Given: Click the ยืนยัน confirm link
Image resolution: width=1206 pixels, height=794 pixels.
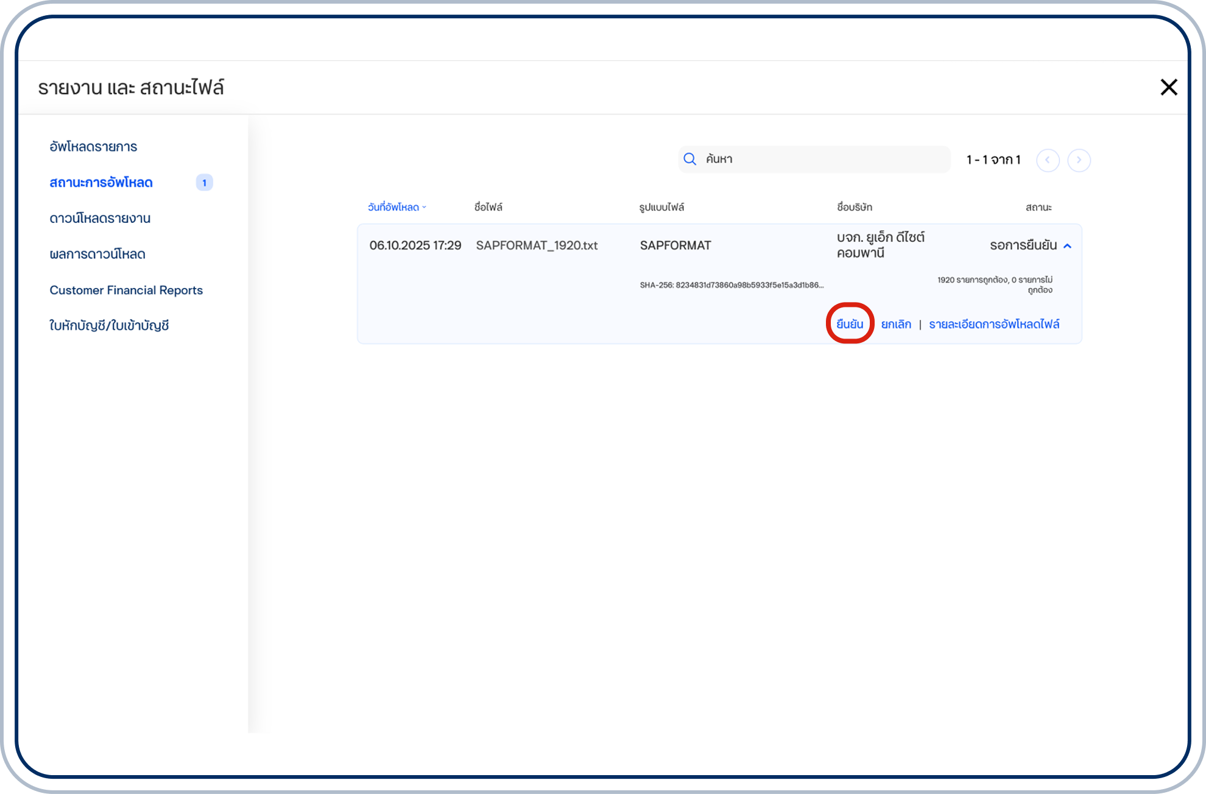Looking at the screenshot, I should pos(850,324).
